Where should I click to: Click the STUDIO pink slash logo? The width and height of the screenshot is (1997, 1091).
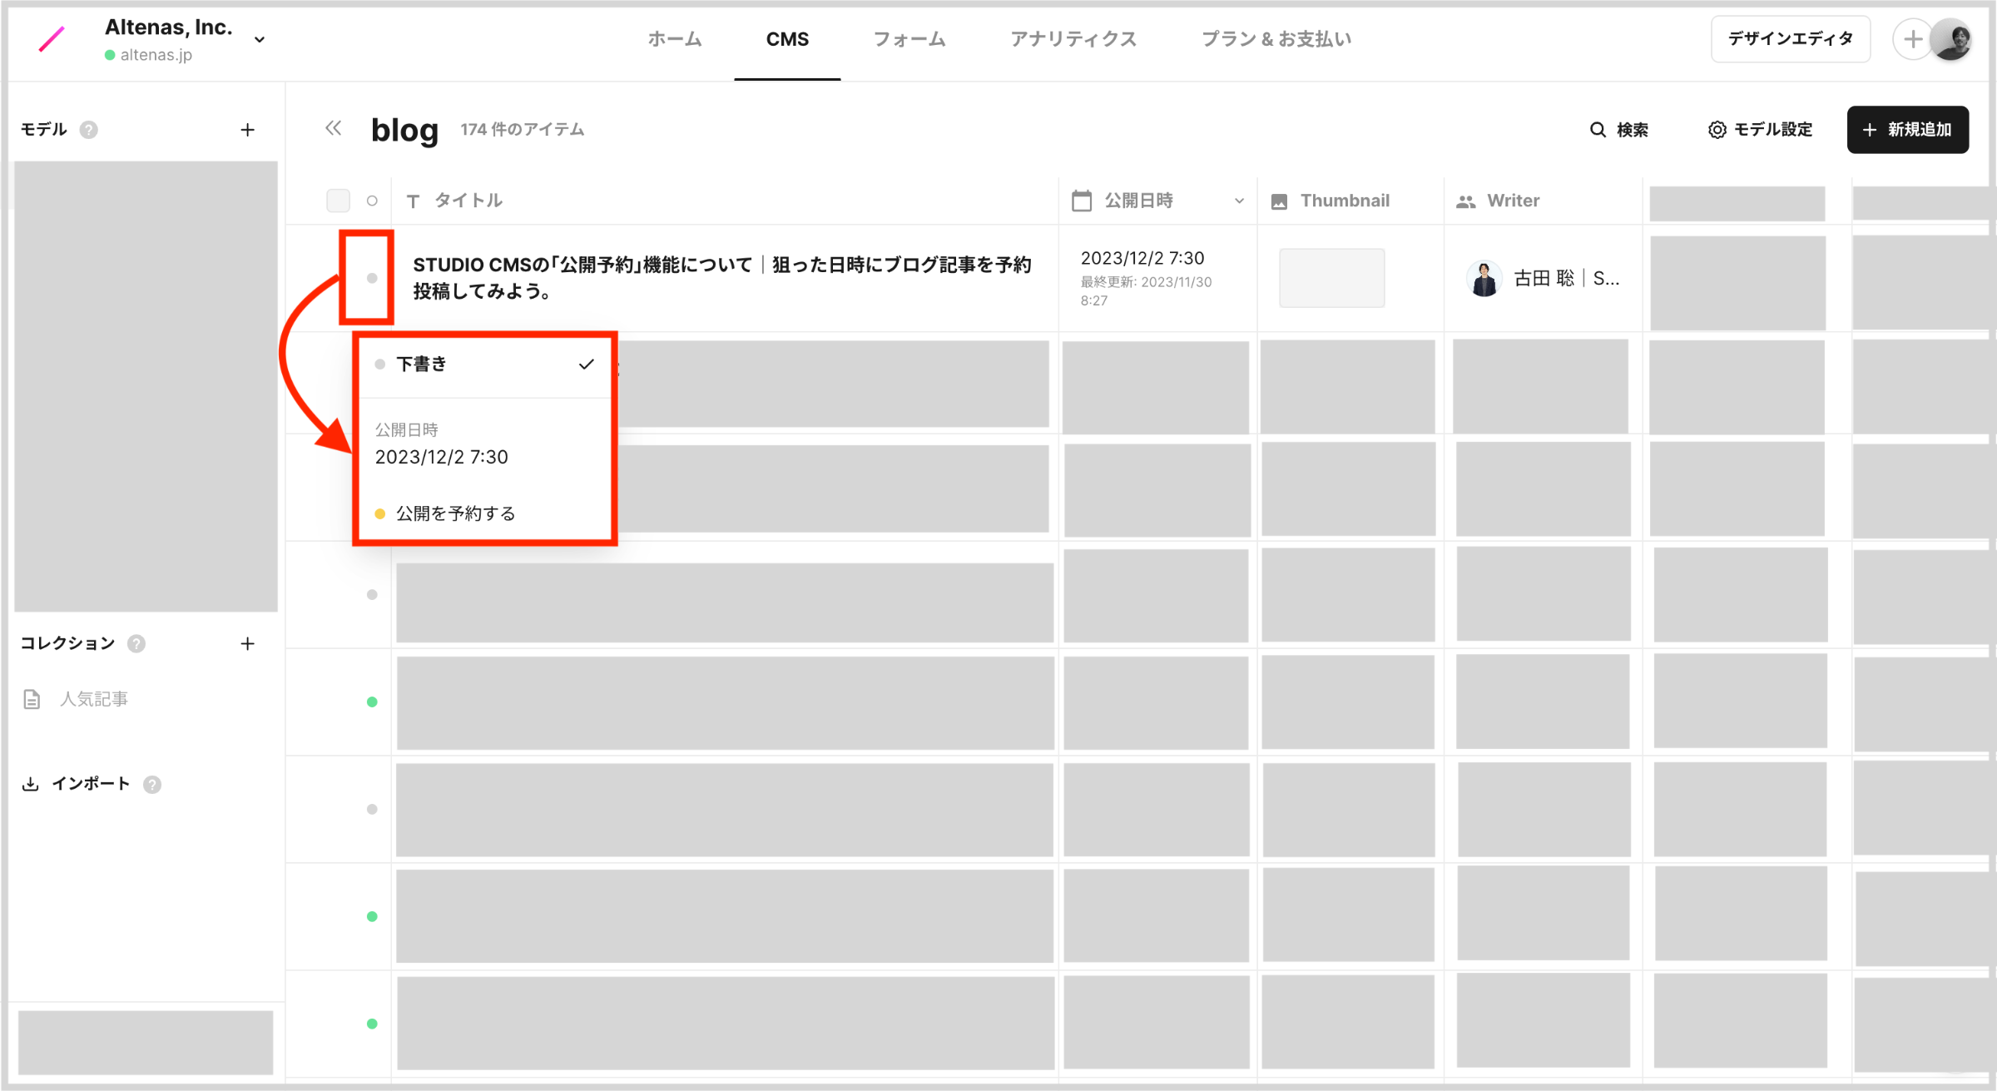52,39
